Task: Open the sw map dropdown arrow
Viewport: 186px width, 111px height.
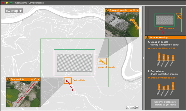Action: (21, 11)
